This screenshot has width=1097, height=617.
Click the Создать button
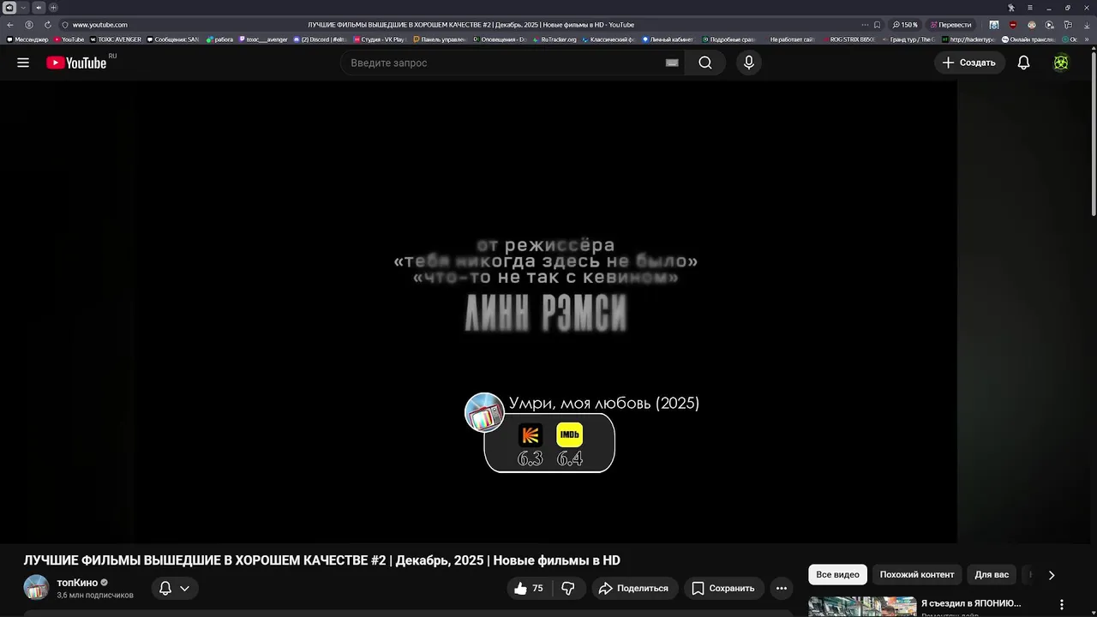pyautogui.click(x=969, y=63)
